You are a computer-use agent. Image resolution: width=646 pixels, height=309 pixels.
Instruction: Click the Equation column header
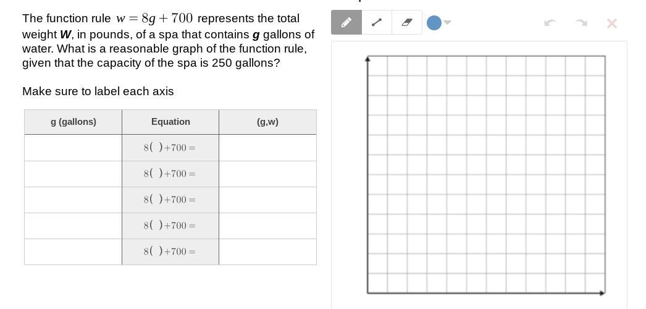tap(170, 122)
